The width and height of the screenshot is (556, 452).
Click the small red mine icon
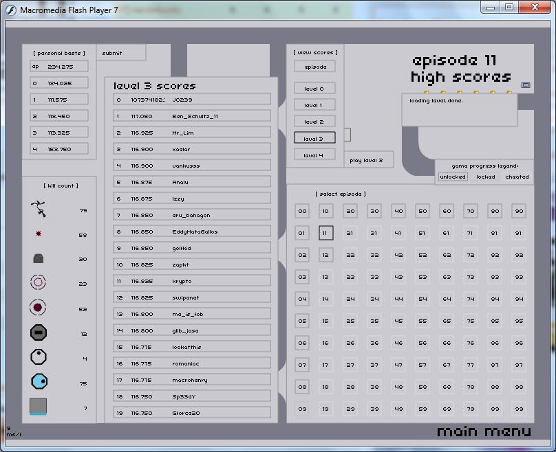(x=39, y=234)
